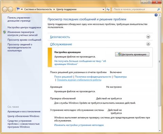Open Просмотр архива сообщений in sidebar

24,40
